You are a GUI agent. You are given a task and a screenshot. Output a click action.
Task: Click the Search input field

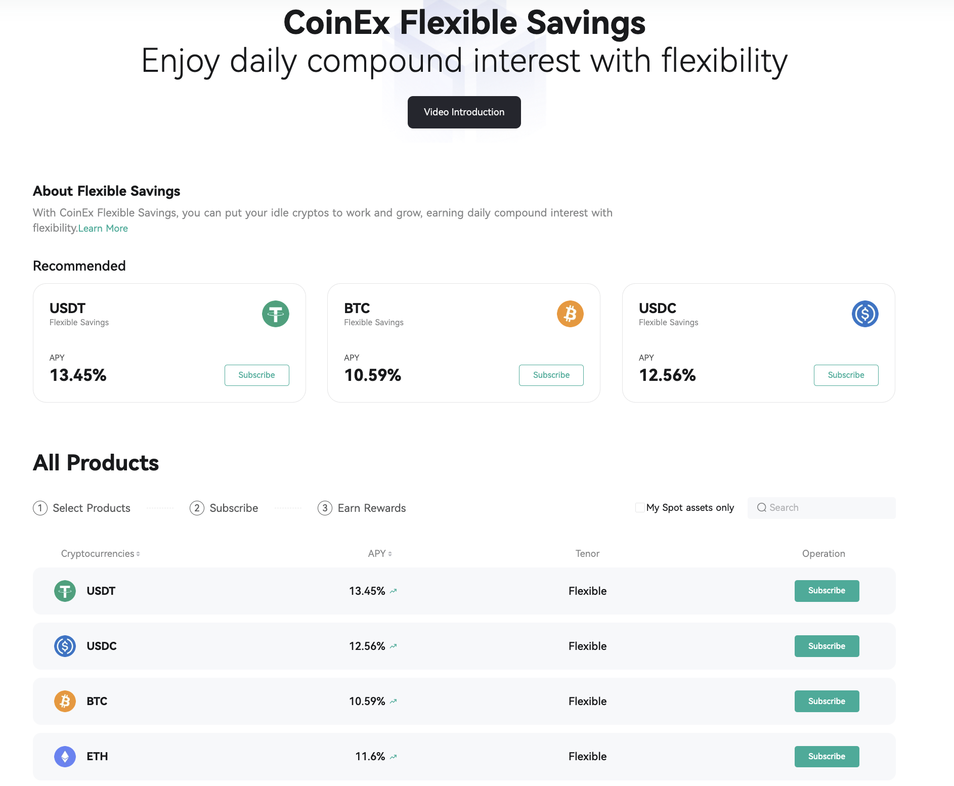[821, 508]
